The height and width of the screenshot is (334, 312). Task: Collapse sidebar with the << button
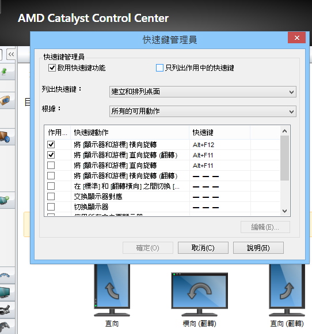11,54
